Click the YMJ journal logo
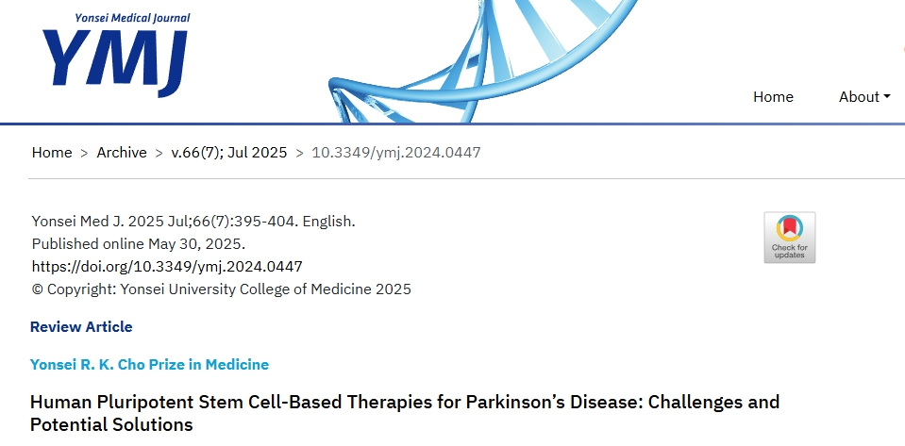This screenshot has height=446, width=905. [x=115, y=61]
